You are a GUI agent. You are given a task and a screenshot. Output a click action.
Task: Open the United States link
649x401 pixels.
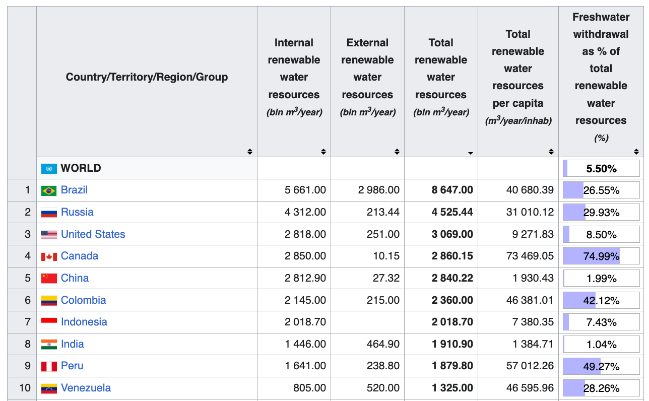(93, 234)
